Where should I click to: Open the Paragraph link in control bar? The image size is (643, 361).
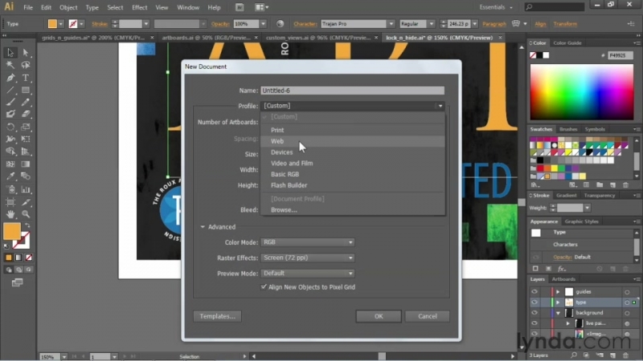point(494,24)
